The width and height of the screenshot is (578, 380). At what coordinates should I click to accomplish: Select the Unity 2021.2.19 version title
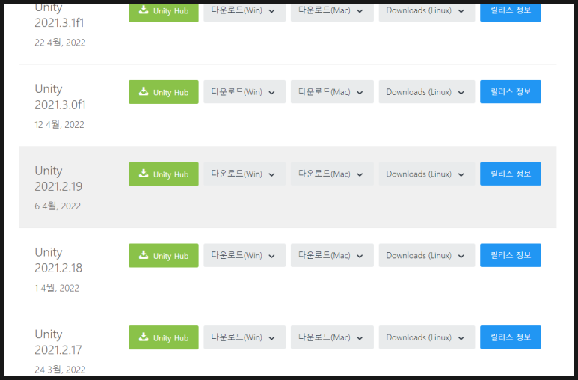[x=58, y=179]
